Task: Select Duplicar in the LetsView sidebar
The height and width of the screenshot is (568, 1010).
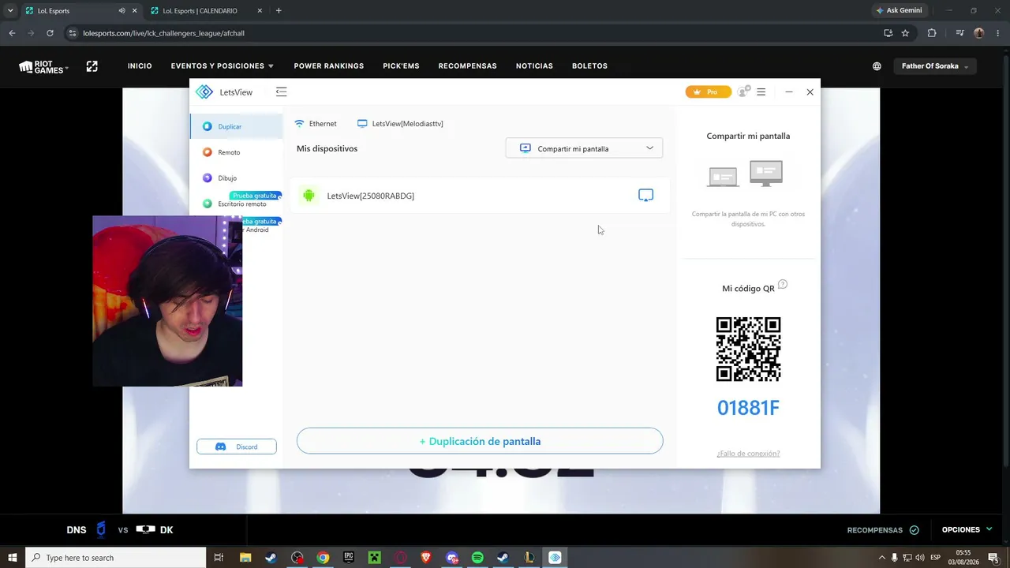Action: tap(236, 126)
